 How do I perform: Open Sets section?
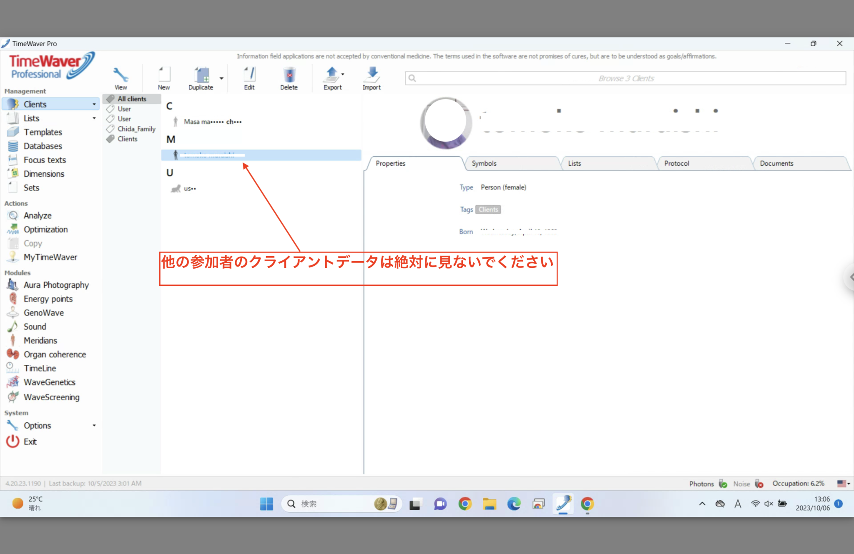click(x=31, y=188)
